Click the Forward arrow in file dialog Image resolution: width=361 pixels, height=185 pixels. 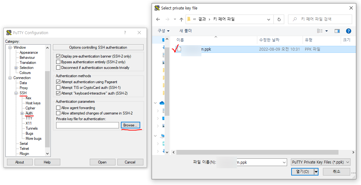167,20
